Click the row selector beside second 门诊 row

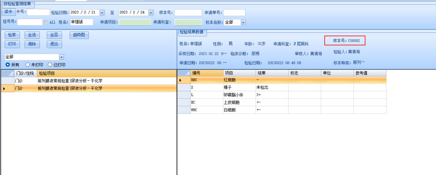tap(7, 89)
